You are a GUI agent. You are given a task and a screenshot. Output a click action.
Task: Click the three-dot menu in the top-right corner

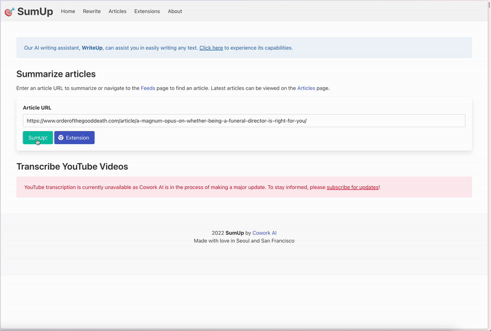[489, 4]
